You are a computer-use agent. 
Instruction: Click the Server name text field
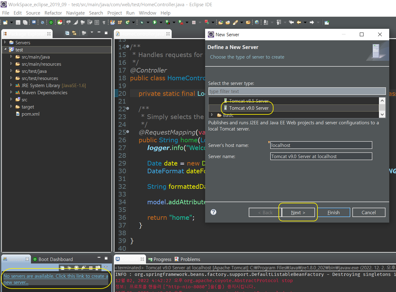[x=321, y=156]
